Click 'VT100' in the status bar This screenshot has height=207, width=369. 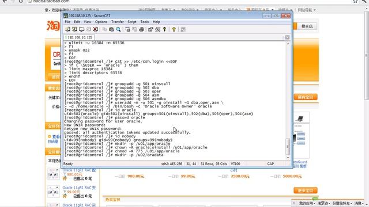[x=235, y=164]
